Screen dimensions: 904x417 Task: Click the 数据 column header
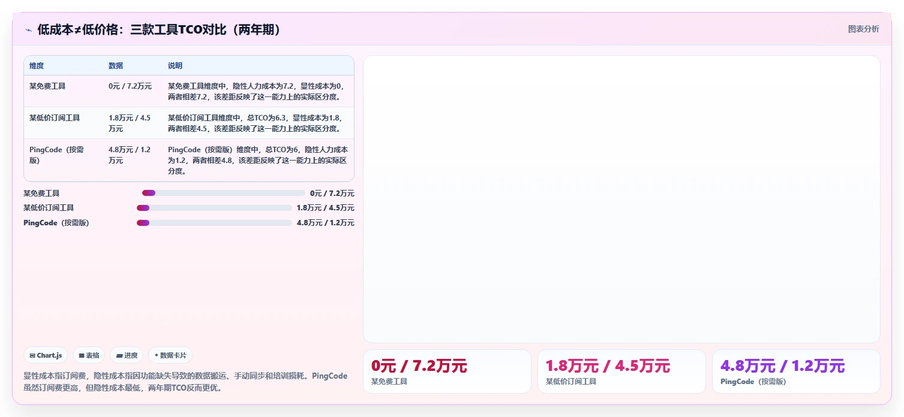(x=116, y=66)
